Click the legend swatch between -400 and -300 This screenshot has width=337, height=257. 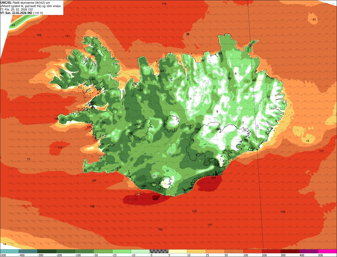(28, 251)
